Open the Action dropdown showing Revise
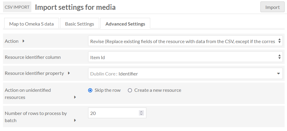 185,41
